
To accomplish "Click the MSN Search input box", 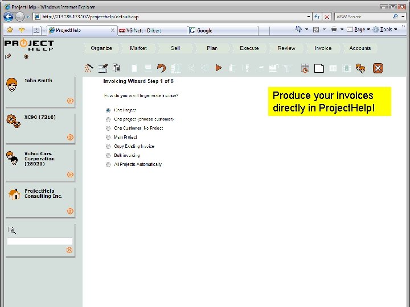I will click(x=363, y=16).
